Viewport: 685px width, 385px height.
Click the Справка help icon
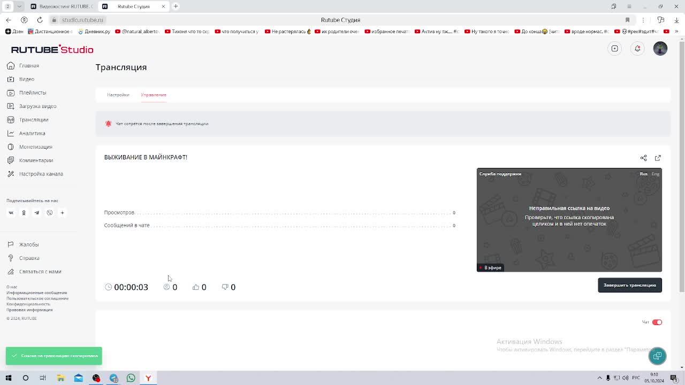10,258
